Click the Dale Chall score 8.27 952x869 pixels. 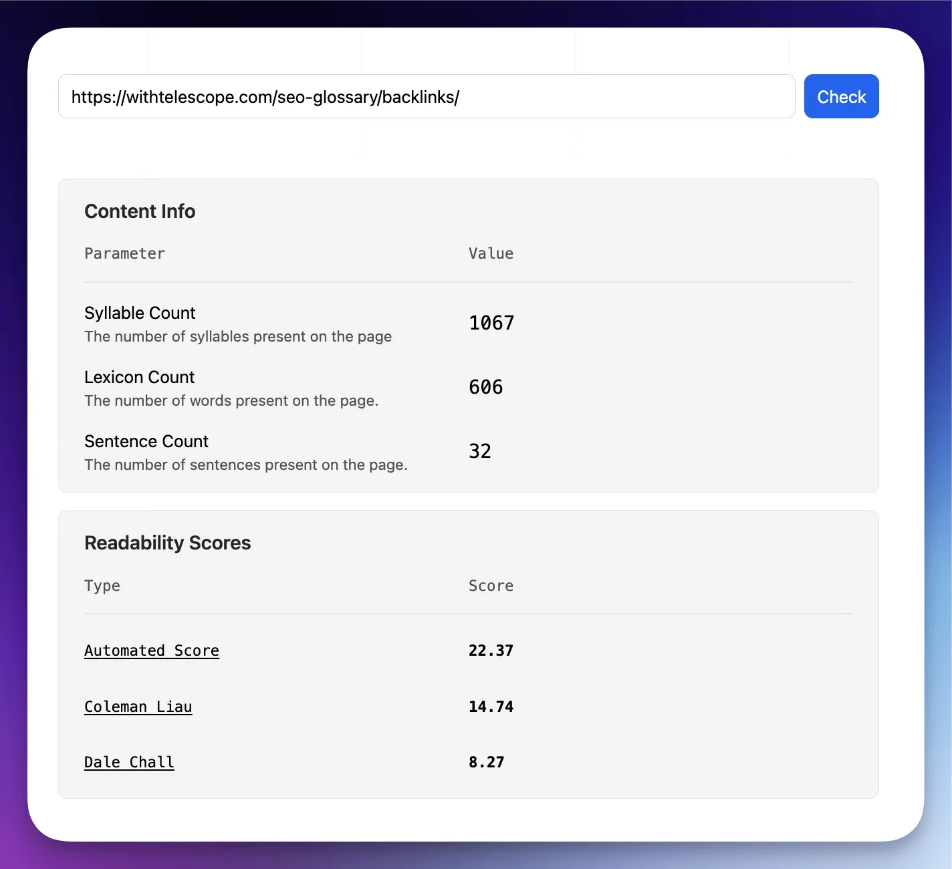pos(487,761)
